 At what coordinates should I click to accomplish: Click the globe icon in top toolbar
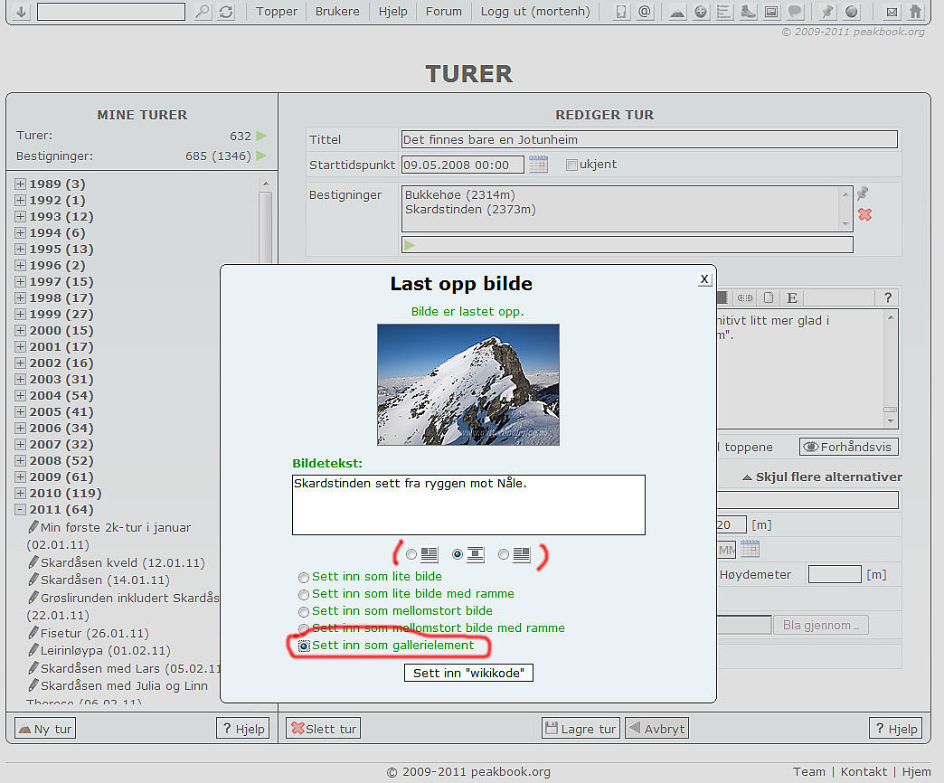coord(851,12)
